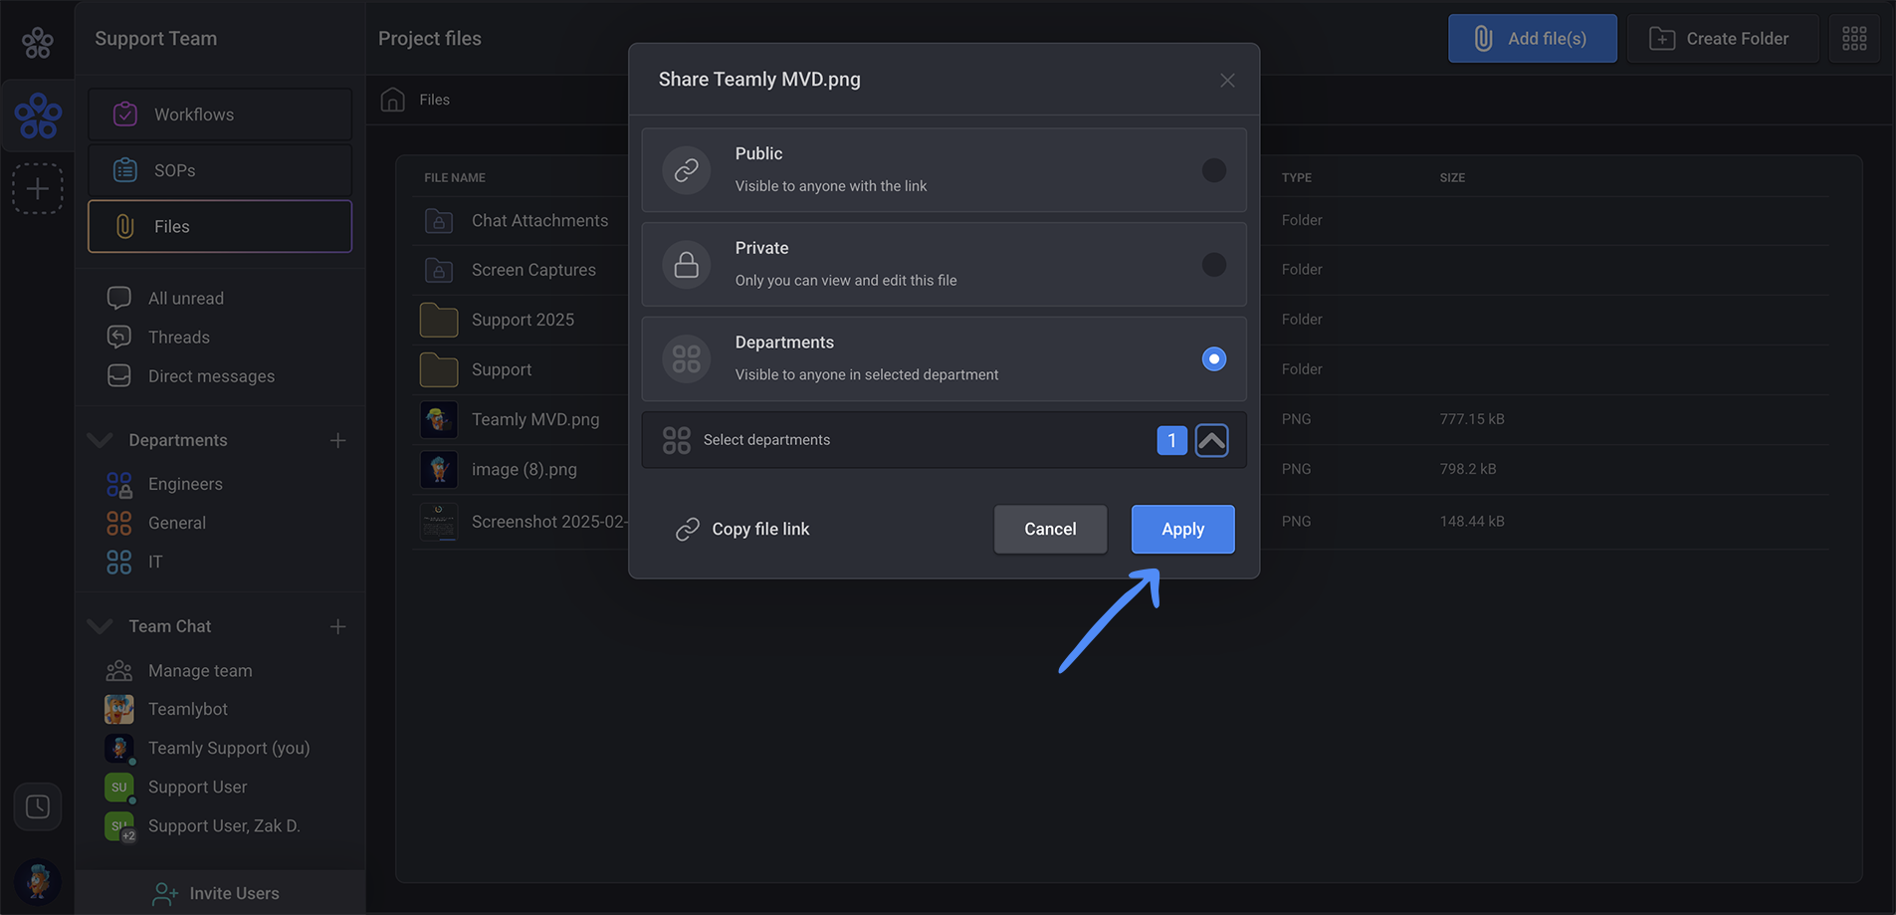Click the SIZE column header
The width and height of the screenshot is (1896, 915).
(x=1452, y=177)
